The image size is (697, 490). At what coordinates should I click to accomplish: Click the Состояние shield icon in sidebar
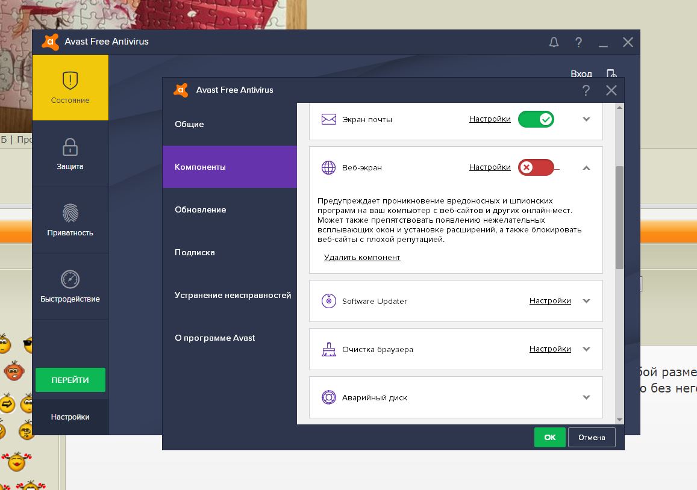point(70,81)
